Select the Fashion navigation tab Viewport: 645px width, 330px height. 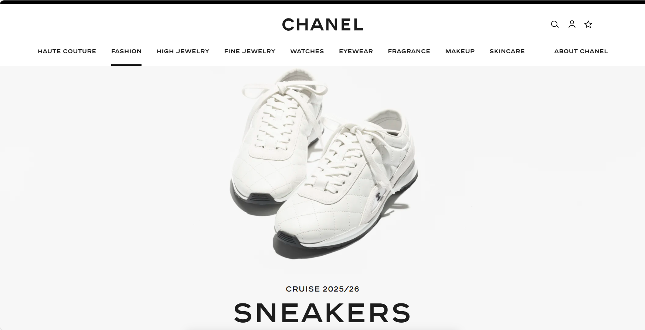click(x=126, y=51)
